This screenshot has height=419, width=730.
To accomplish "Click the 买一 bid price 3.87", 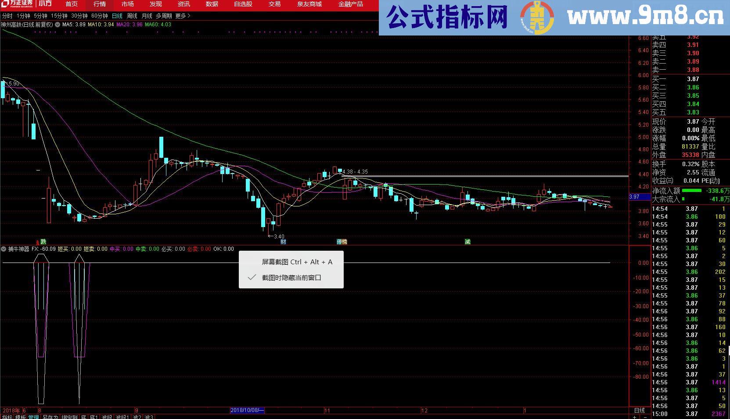I will coord(693,79).
